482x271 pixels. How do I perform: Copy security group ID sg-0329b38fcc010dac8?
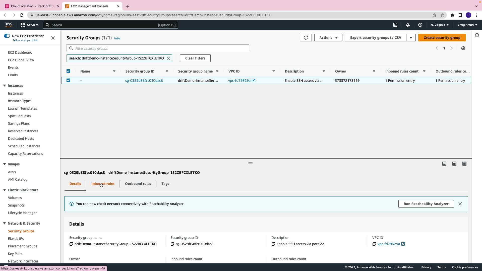coord(172,244)
